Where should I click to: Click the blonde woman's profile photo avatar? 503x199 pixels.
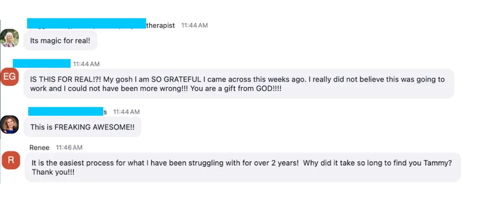(10, 38)
